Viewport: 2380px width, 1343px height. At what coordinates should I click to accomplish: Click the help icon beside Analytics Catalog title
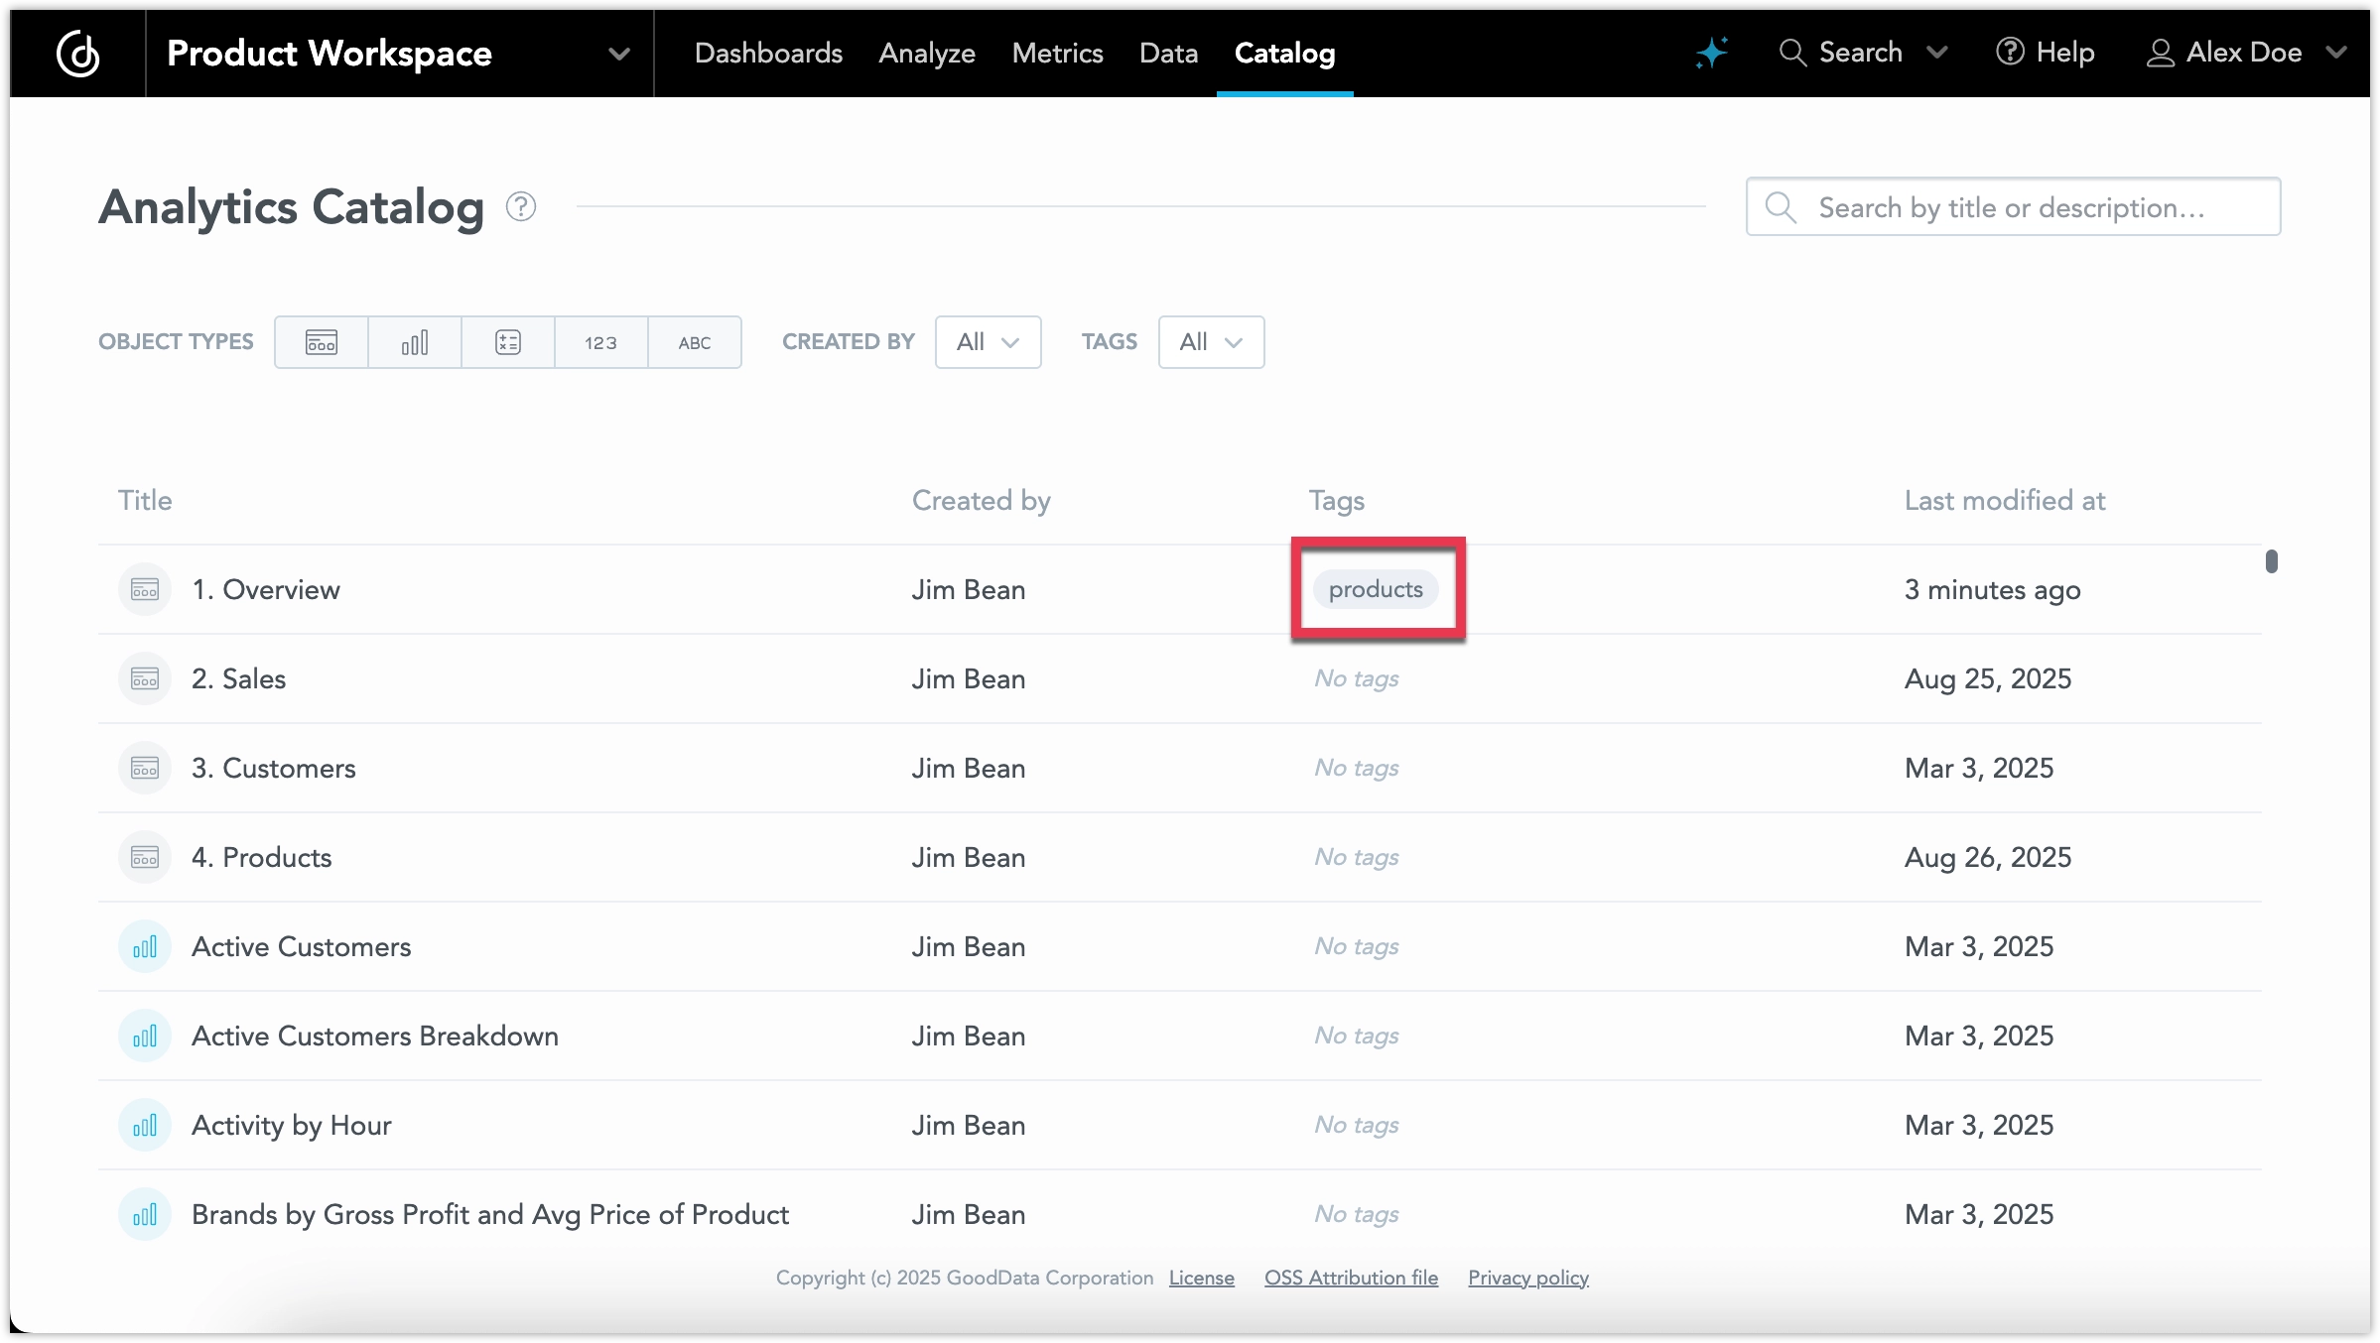[520, 206]
